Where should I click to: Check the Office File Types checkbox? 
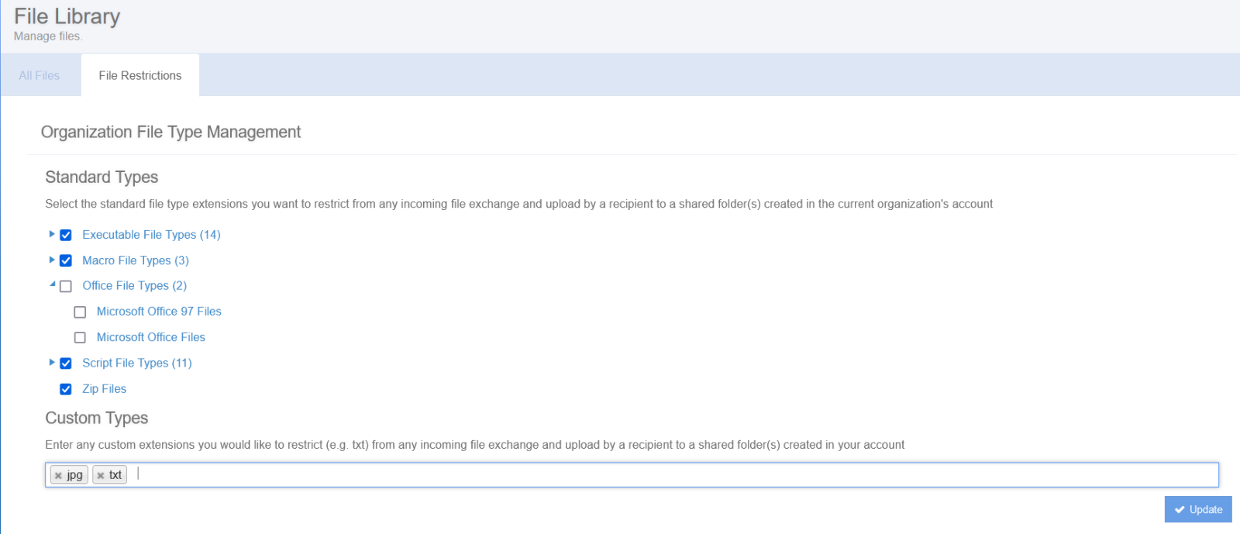pyautogui.click(x=66, y=286)
